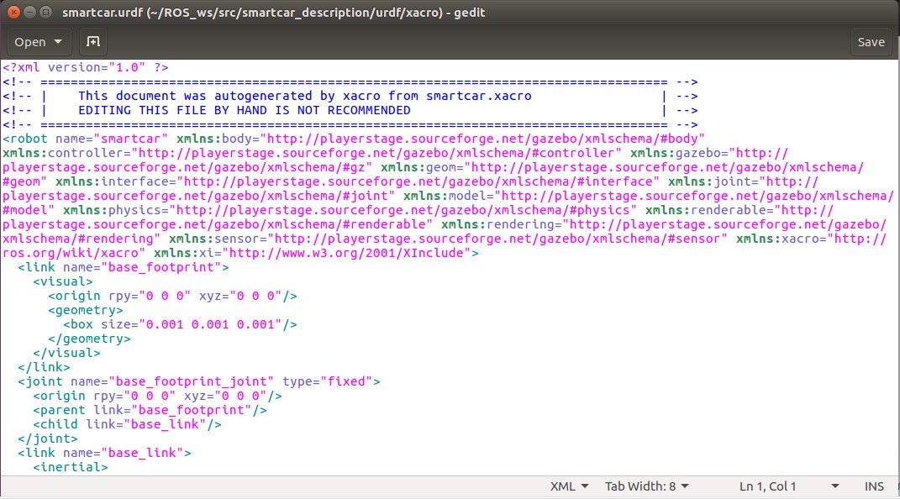Close the gedit window

12,13
